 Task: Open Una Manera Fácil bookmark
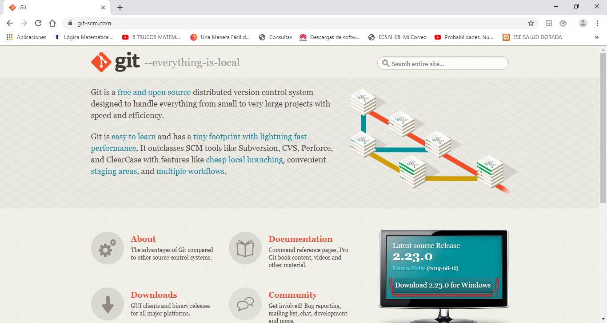(x=220, y=37)
